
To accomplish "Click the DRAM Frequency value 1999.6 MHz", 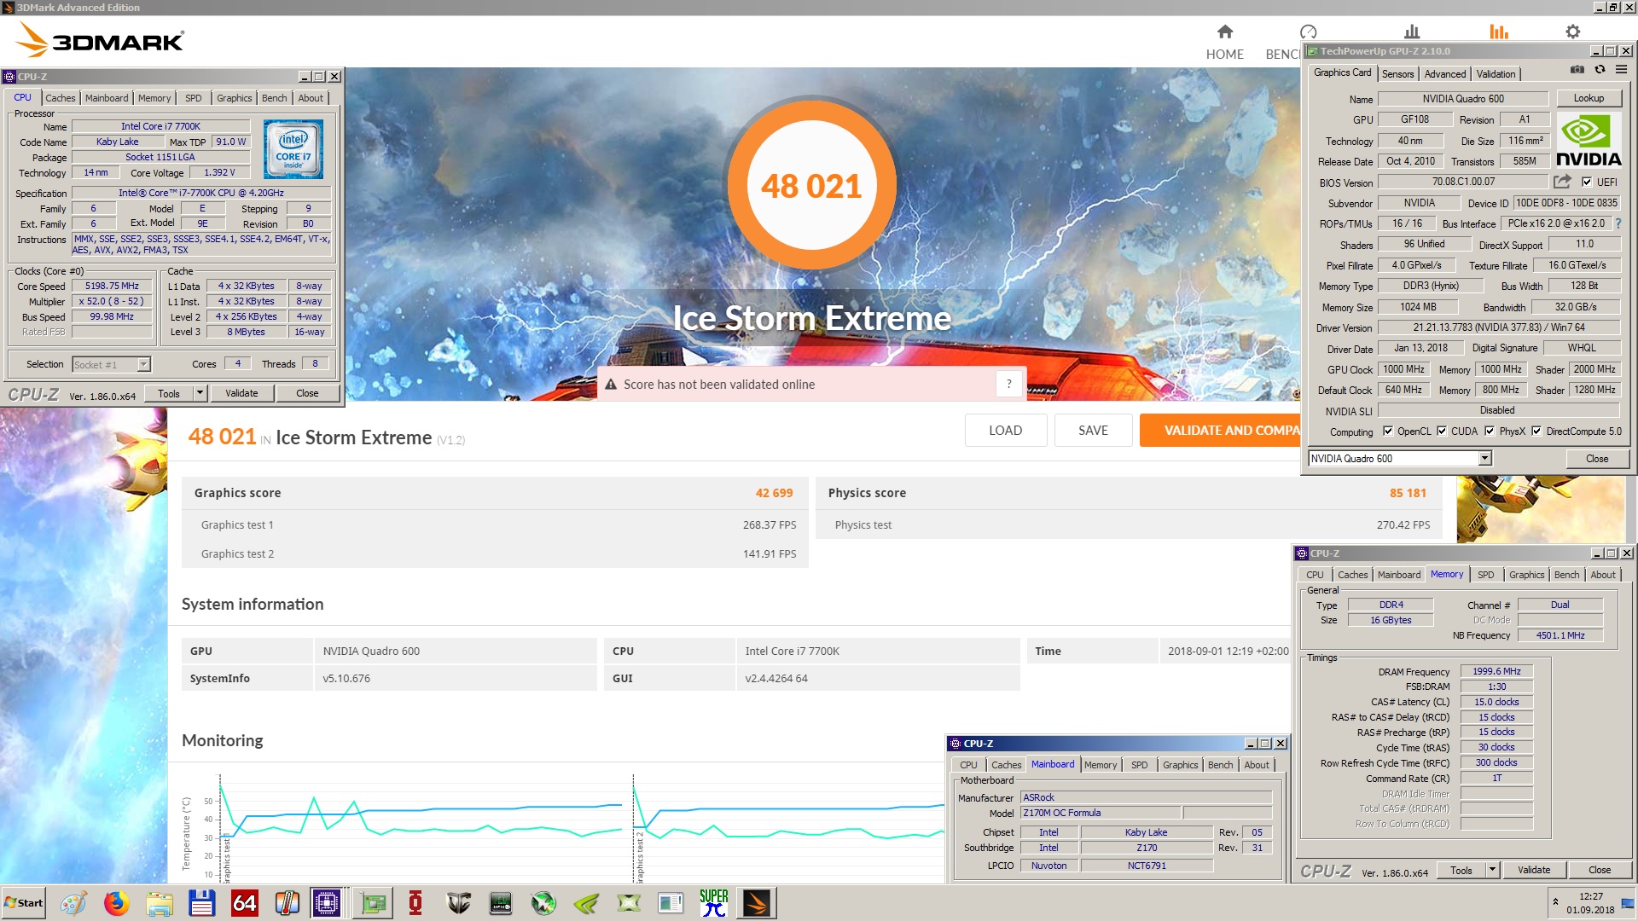I will coord(1496,671).
